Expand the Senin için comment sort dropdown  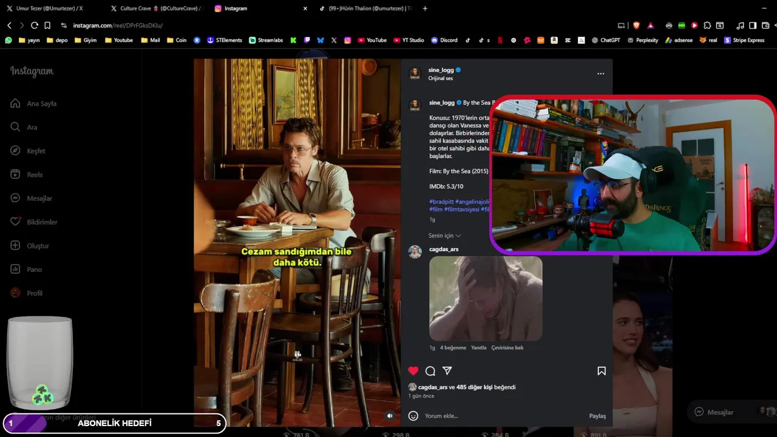444,235
